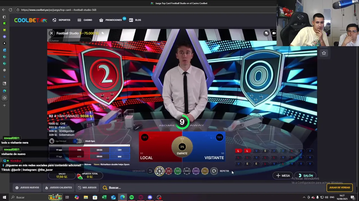Open the green K Kick sidebar icon
Viewport: 359px width, 201px height.
[4, 23]
